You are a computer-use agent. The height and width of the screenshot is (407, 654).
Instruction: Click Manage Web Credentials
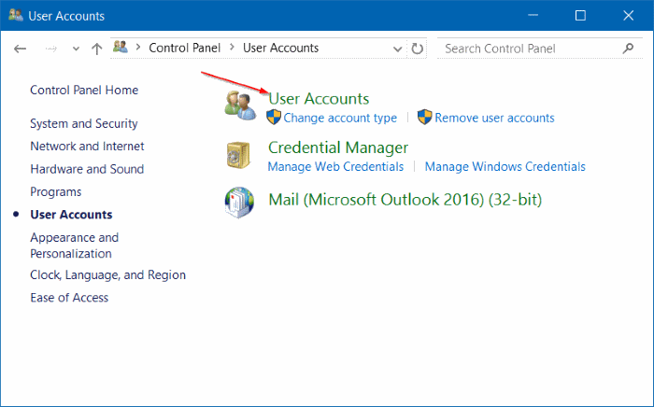pos(335,167)
